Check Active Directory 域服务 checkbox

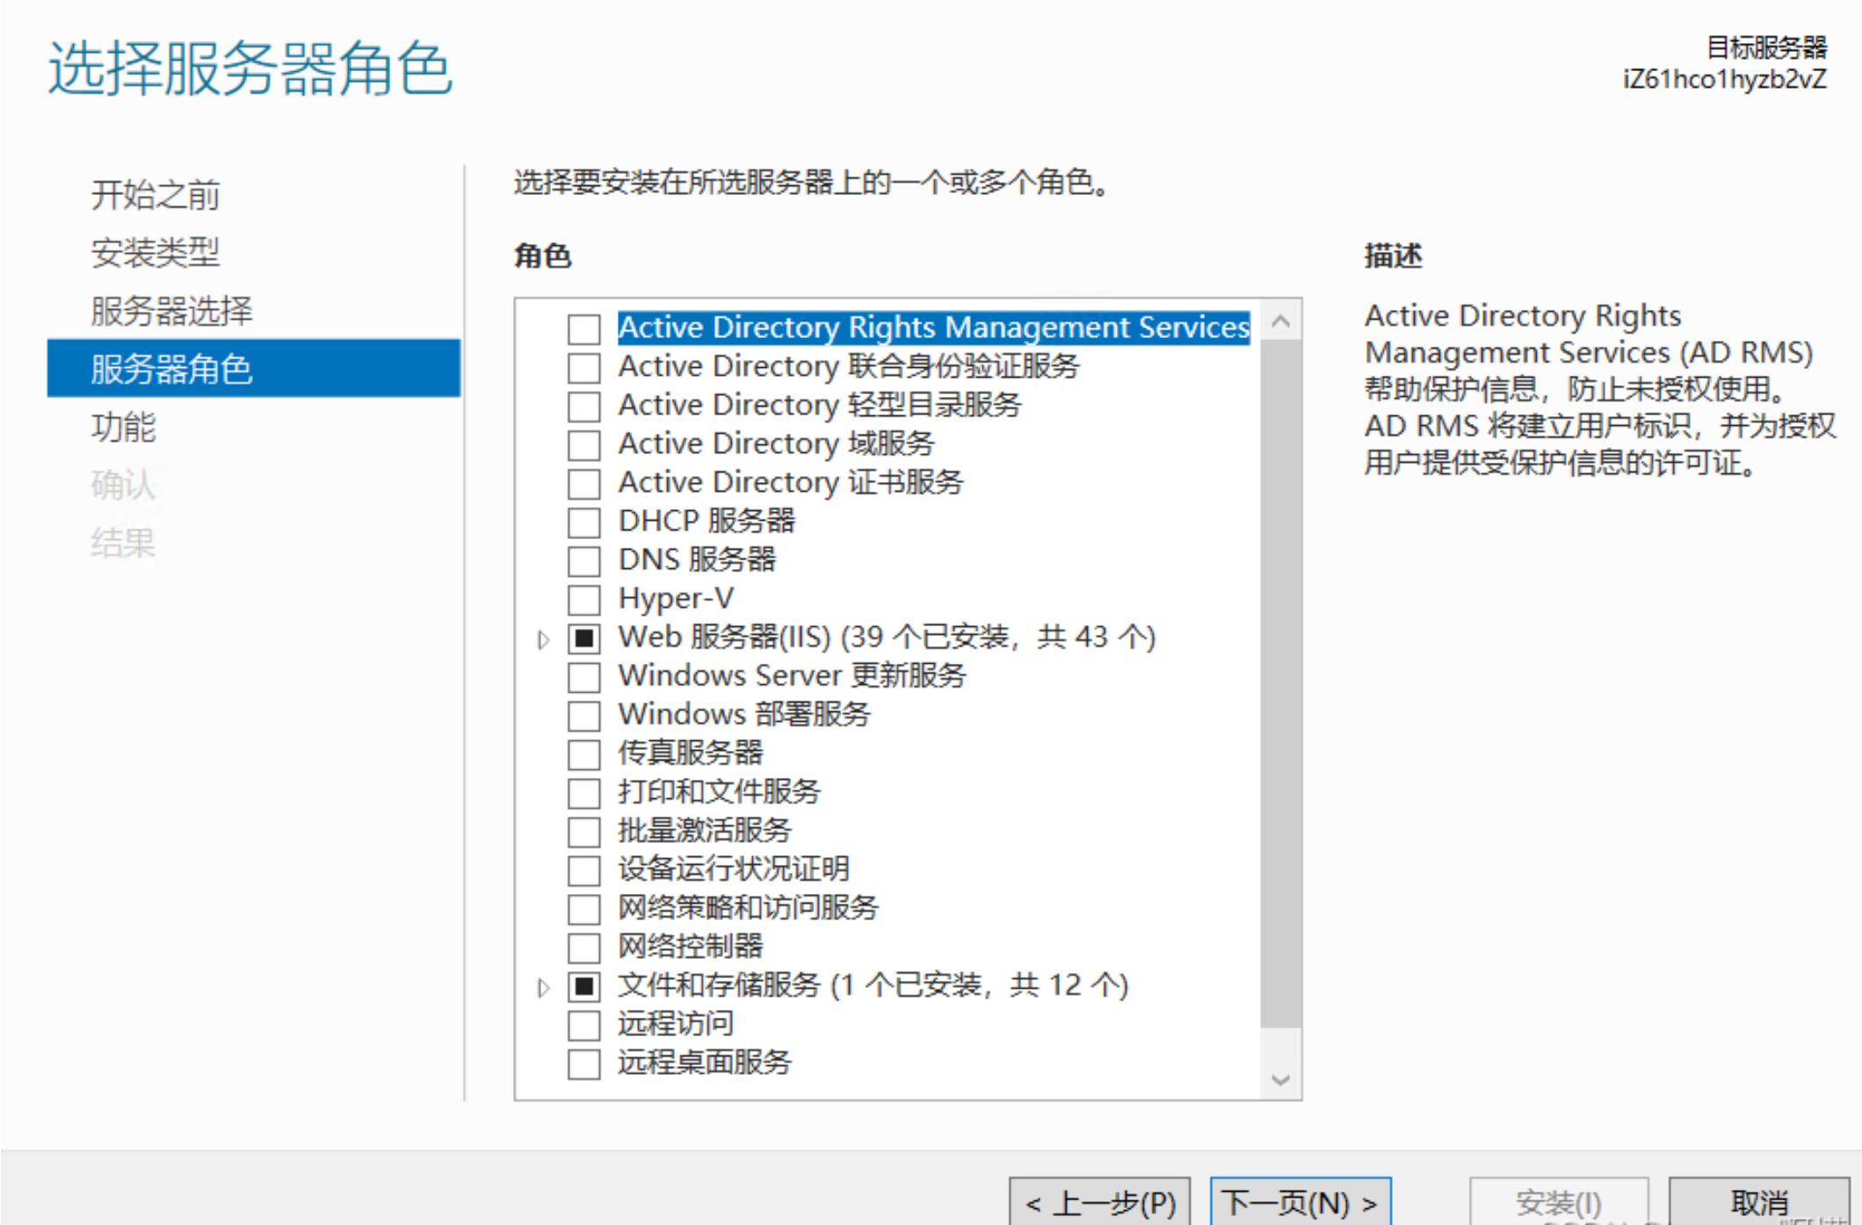pyautogui.click(x=583, y=445)
